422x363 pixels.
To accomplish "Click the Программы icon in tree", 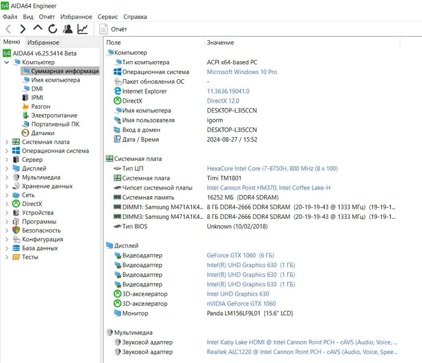I will tap(16, 222).
